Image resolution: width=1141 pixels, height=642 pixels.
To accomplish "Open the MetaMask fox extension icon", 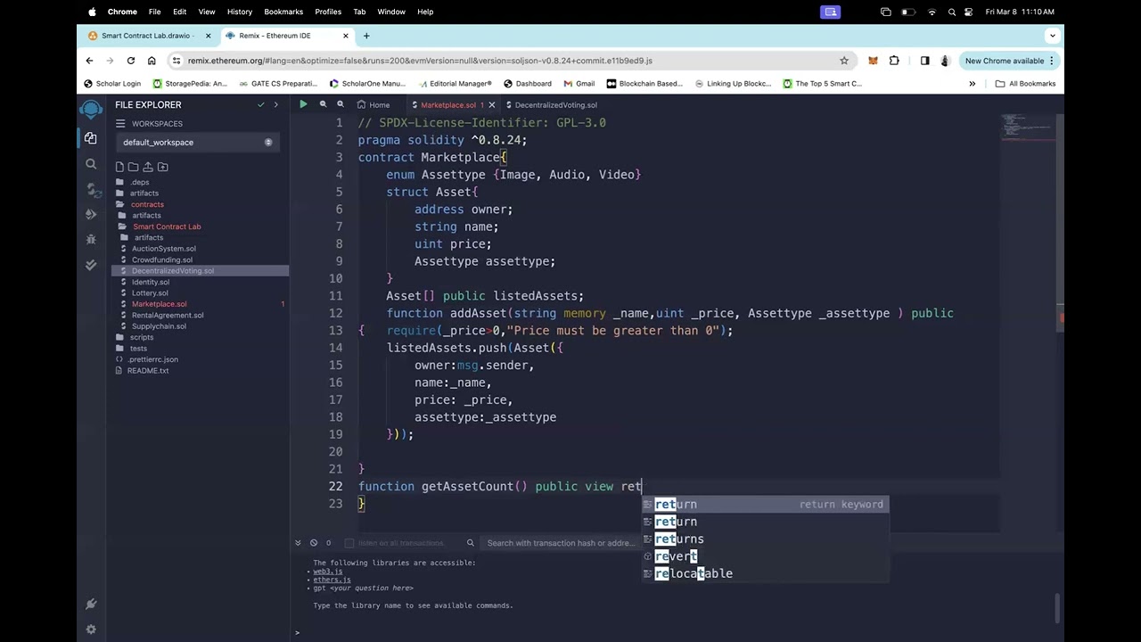I will (x=873, y=61).
